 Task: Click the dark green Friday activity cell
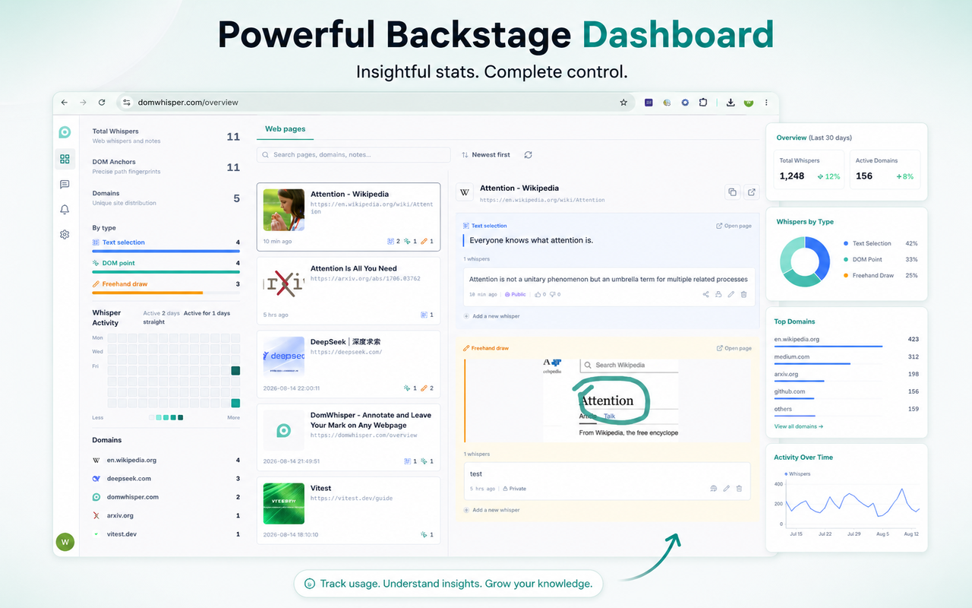[235, 371]
